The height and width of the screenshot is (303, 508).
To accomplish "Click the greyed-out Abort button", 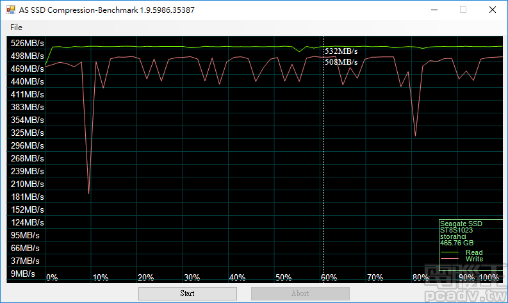I will pyautogui.click(x=300, y=293).
